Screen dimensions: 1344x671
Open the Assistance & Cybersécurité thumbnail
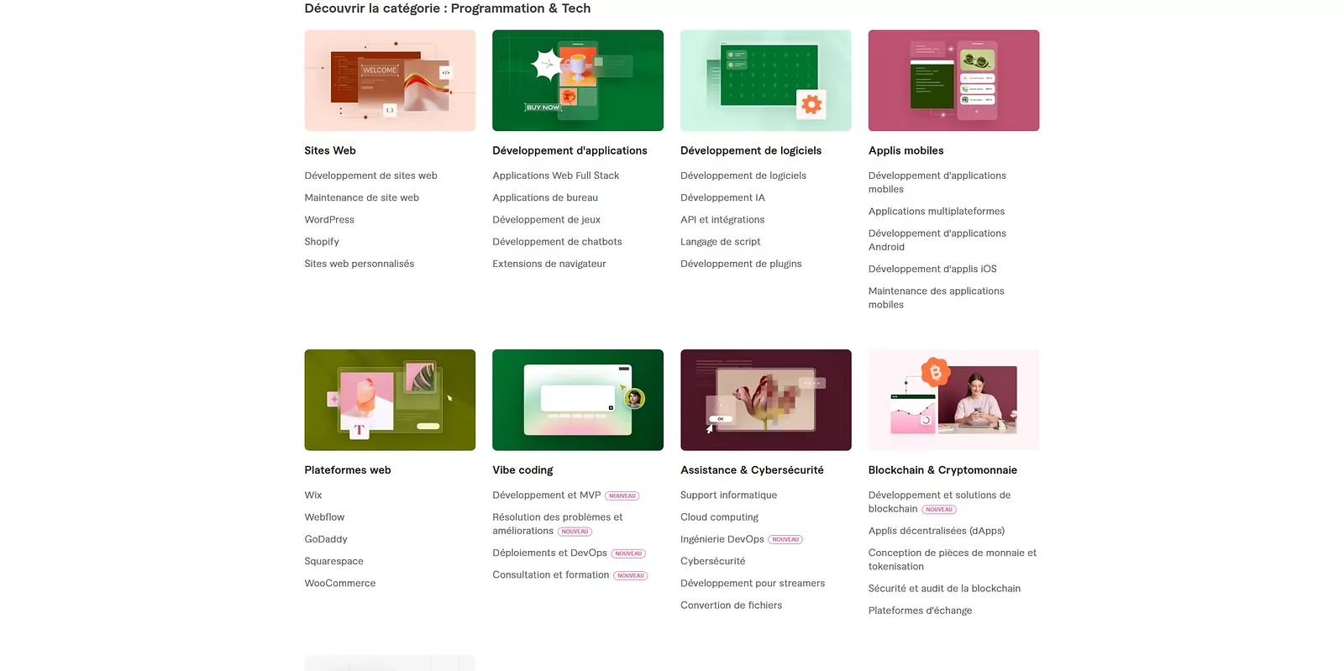766,400
